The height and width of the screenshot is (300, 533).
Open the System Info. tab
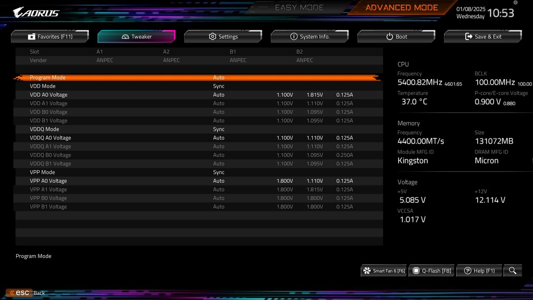click(x=310, y=37)
